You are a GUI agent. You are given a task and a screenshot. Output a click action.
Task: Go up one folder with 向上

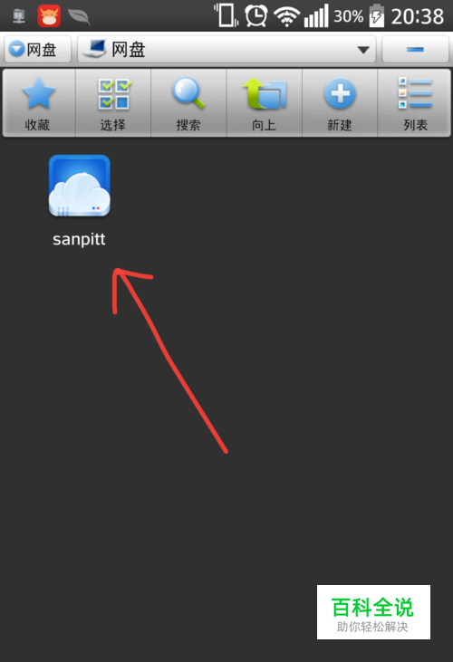coord(265,103)
